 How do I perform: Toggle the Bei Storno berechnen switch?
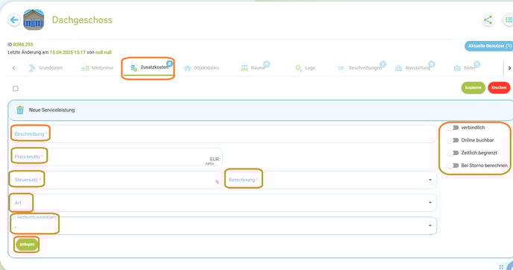[453, 166]
